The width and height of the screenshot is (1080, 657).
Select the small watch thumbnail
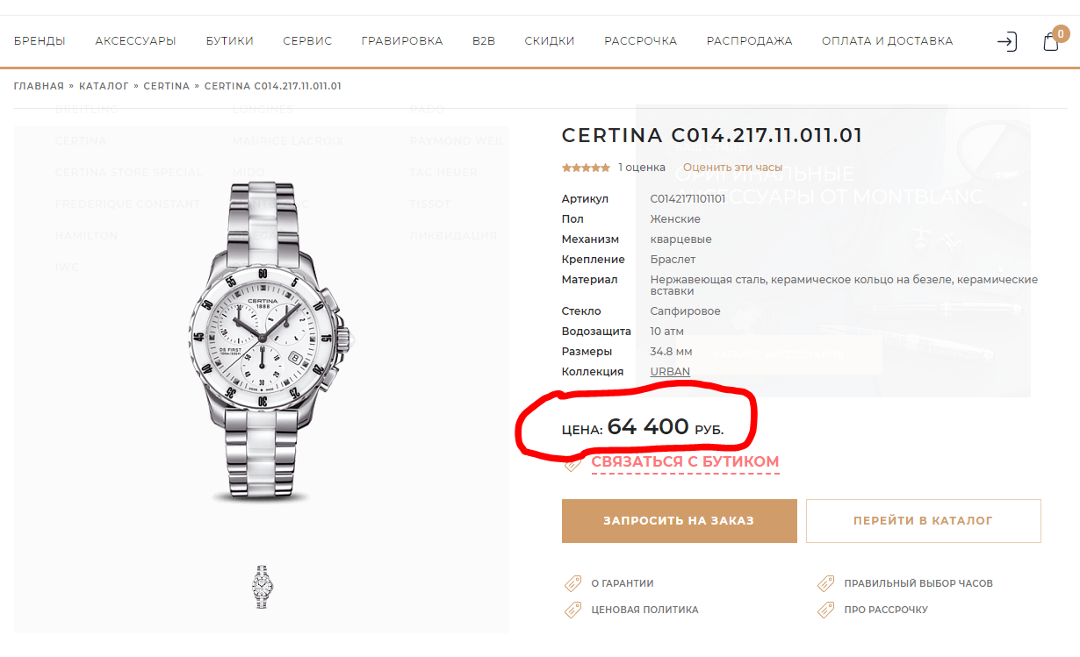click(262, 586)
